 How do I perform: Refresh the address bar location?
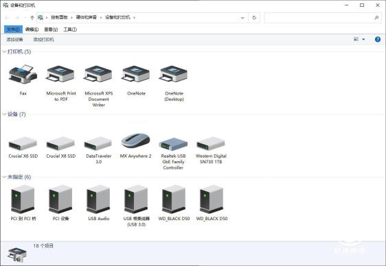pyautogui.click(x=254, y=18)
